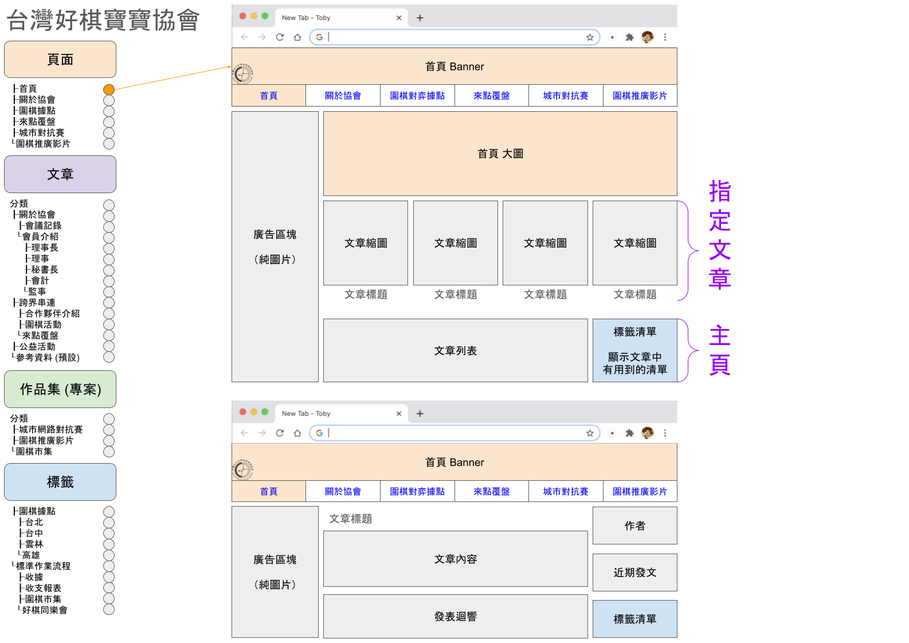This screenshot has width=909, height=643.
Task: Click the 文章列表 block
Action: (x=456, y=350)
